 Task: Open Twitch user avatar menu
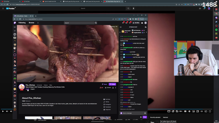(x=145, y=23)
